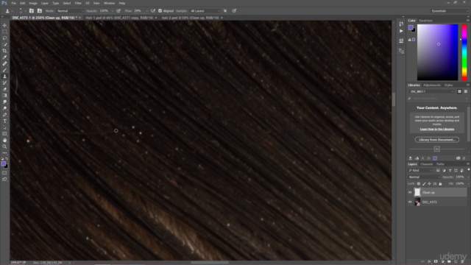Image resolution: width=471 pixels, height=265 pixels.
Task: Select the Rectangle shape tool
Action: point(4,134)
